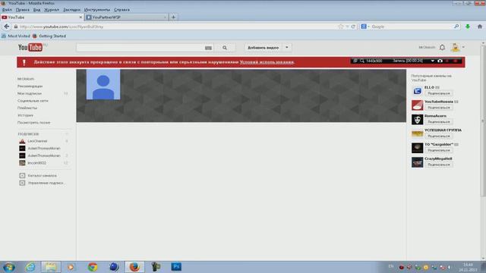Image resolution: width=486 pixels, height=273 pixels.
Task: Open Google Chrome from the taskbar
Action: pos(93,267)
